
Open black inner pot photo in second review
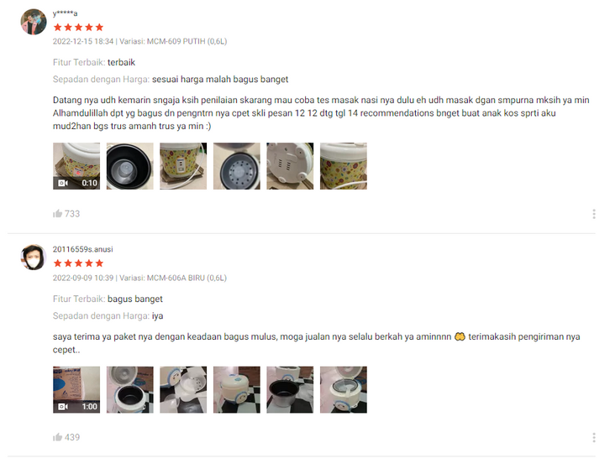pyautogui.click(x=290, y=389)
